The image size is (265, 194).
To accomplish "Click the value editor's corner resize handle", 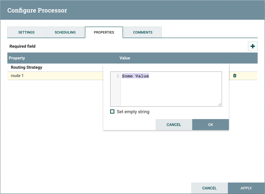I will (220, 104).
